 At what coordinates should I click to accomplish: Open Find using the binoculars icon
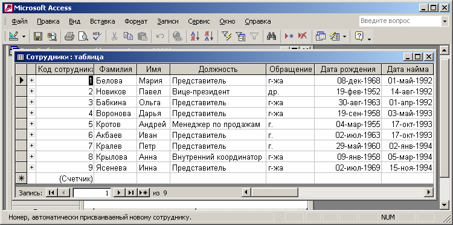pos(272,36)
